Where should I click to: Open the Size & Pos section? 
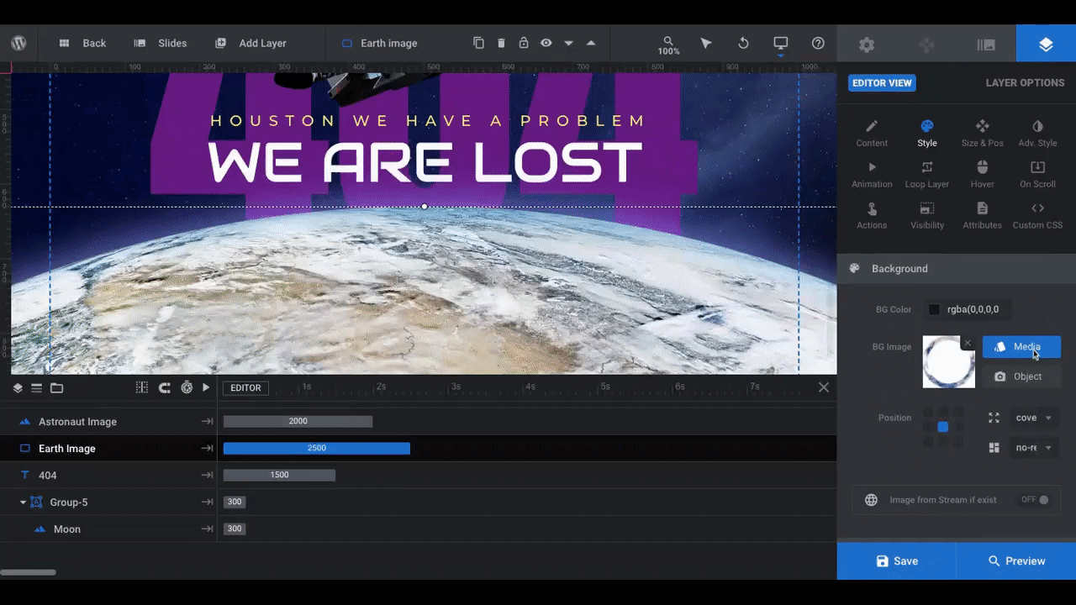(x=982, y=134)
